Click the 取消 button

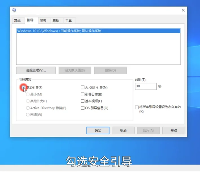(x=123, y=131)
